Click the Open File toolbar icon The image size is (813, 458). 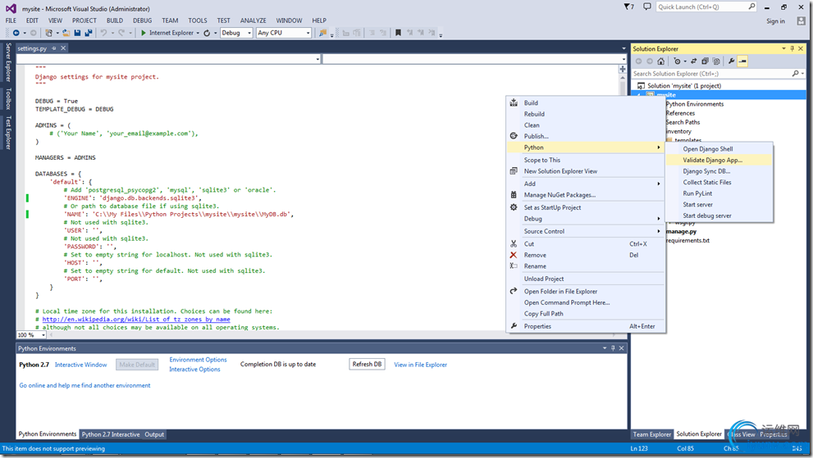click(x=66, y=33)
